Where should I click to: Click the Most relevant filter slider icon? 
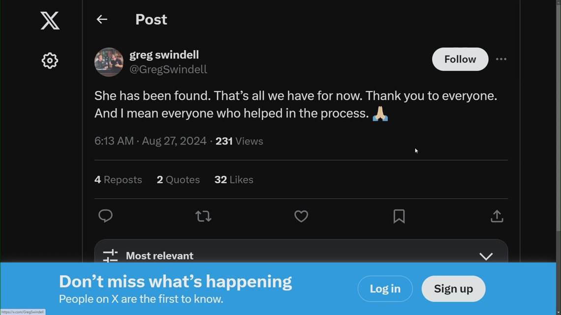109,256
